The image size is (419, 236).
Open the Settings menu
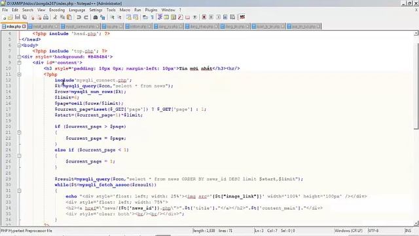(96, 10)
